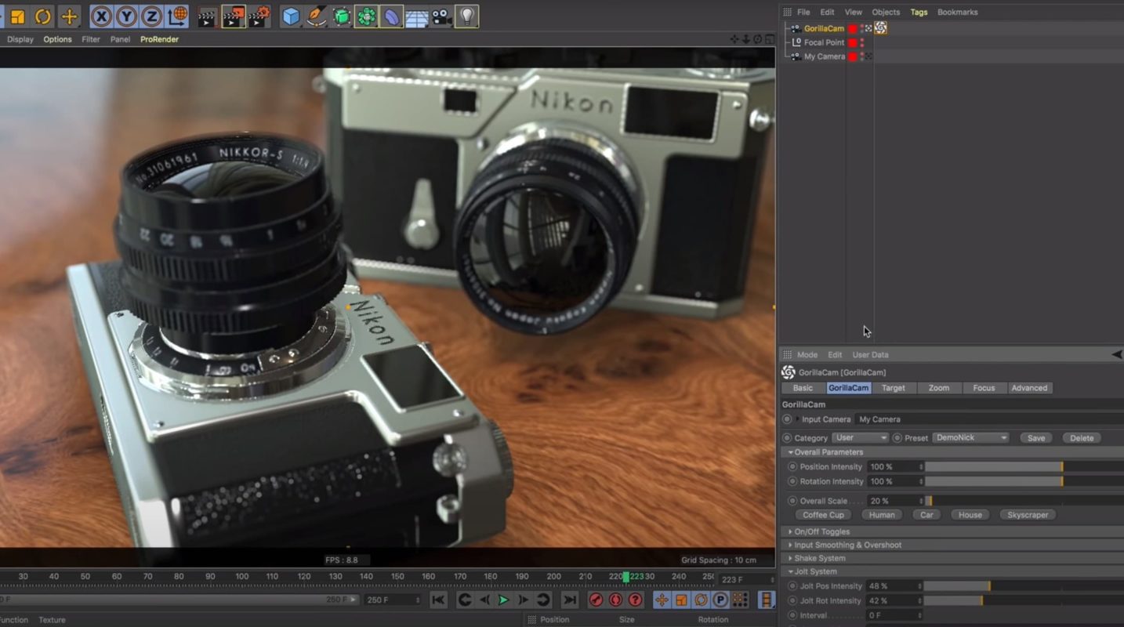Click the Delete preset button
Viewport: 1124px width, 627px height.
[1082, 438]
